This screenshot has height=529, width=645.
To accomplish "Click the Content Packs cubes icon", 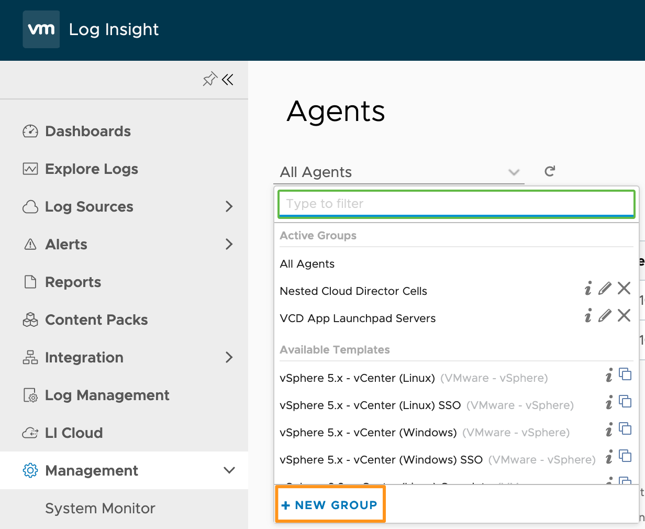I will click(30, 319).
